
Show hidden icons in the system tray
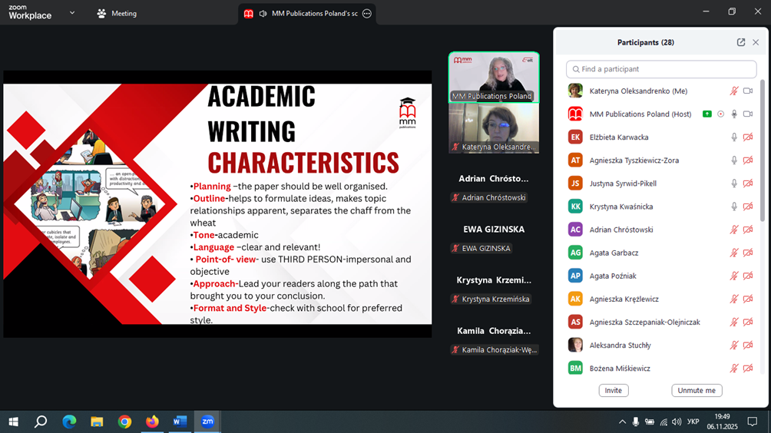click(622, 421)
